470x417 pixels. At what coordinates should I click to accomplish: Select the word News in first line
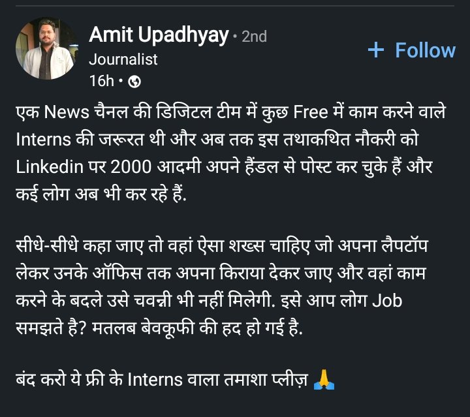pos(66,112)
